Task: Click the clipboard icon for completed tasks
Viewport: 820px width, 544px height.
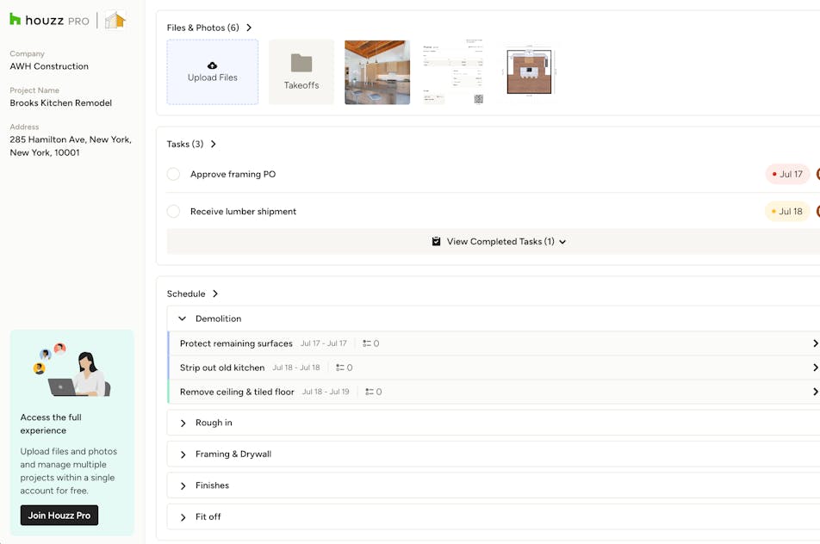Action: 436,242
